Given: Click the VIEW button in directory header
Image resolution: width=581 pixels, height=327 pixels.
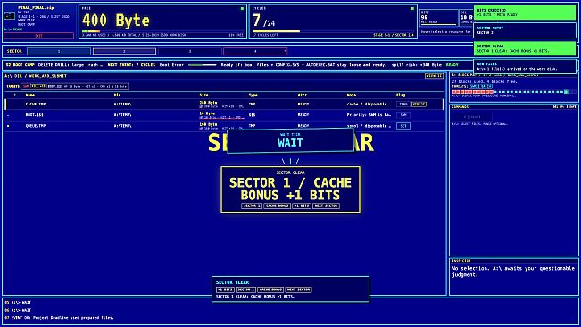Looking at the screenshot, I should pos(434,76).
